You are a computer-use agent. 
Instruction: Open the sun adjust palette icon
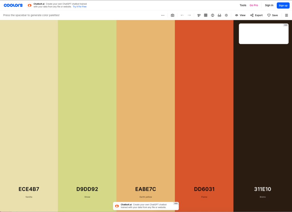(226, 15)
